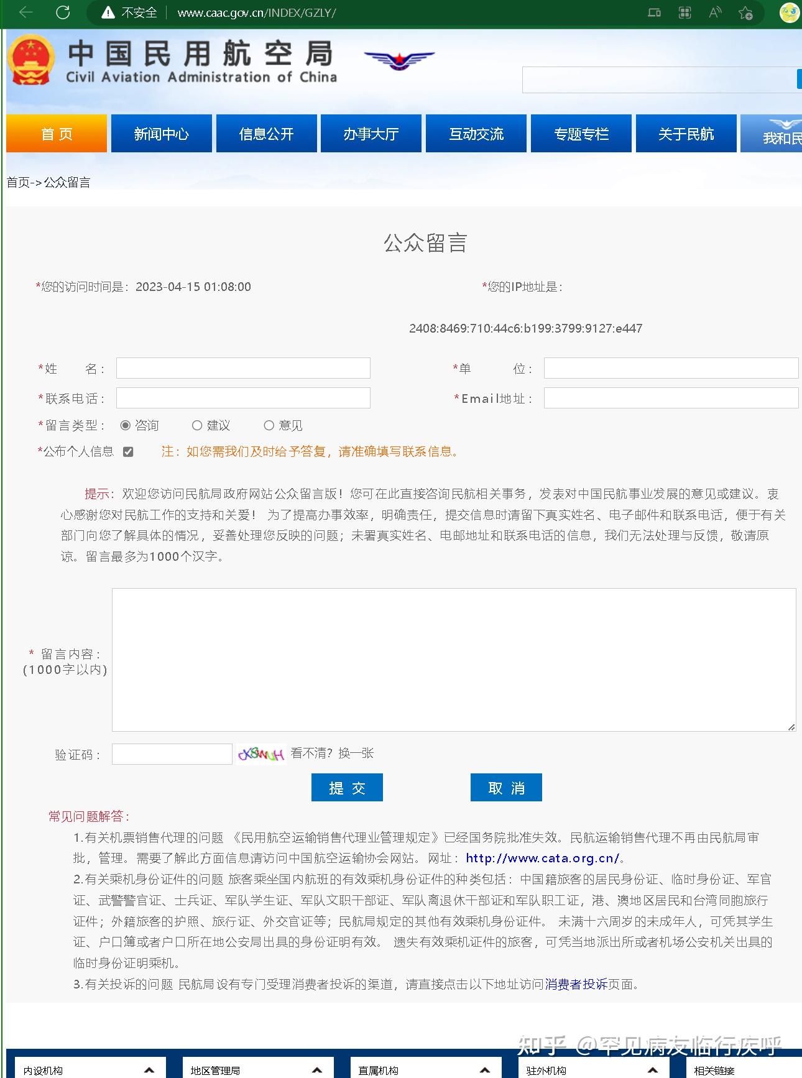802x1078 pixels.
Task: Click the 首页 breadcrumb link
Action: pos(18,182)
